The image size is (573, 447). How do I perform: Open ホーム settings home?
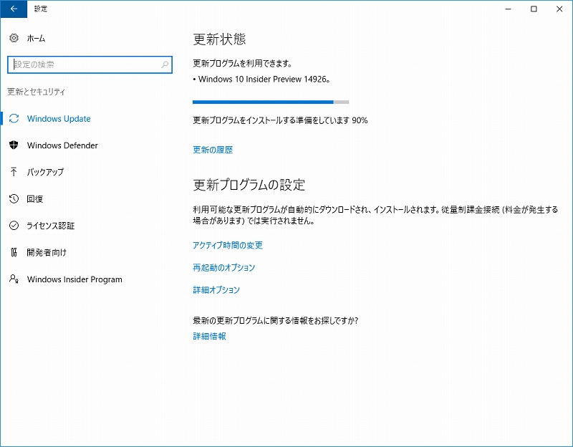click(x=36, y=38)
